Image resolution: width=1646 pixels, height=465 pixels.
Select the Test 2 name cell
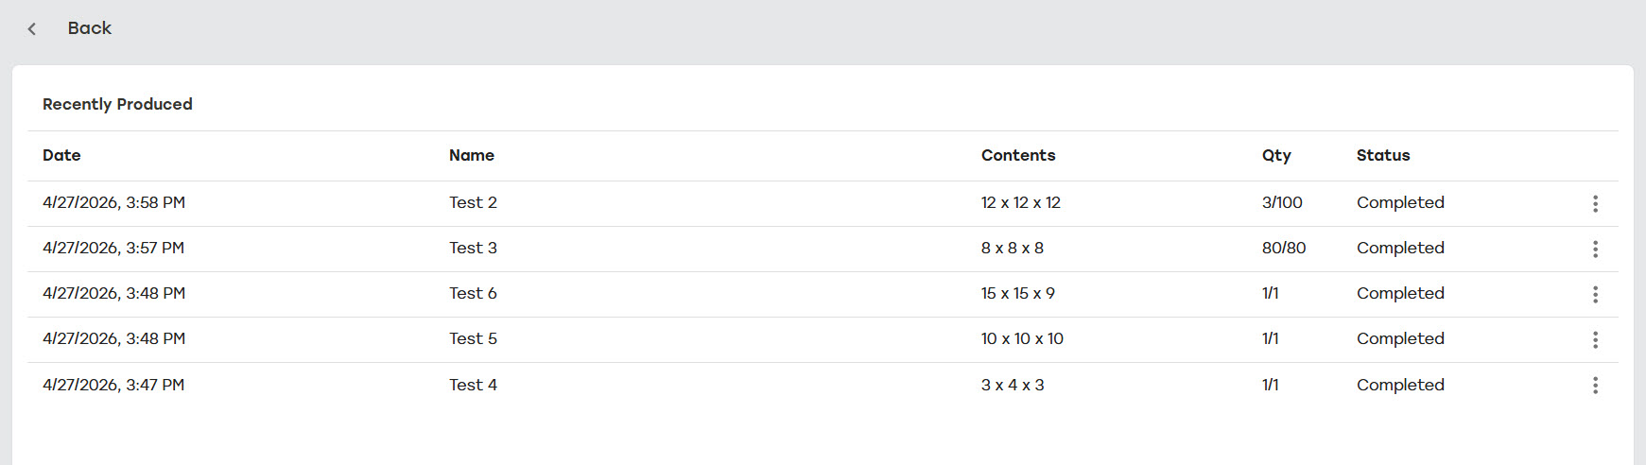(473, 202)
